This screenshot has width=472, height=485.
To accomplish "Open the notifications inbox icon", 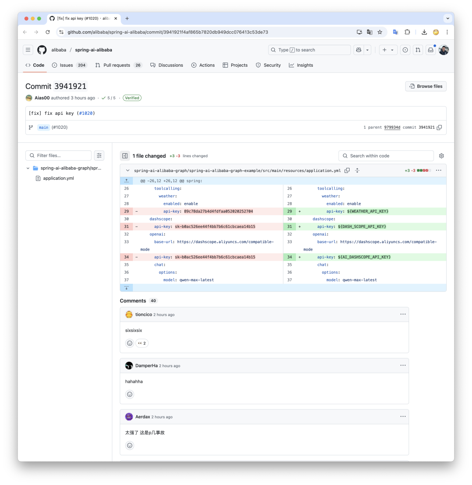I will pos(430,50).
